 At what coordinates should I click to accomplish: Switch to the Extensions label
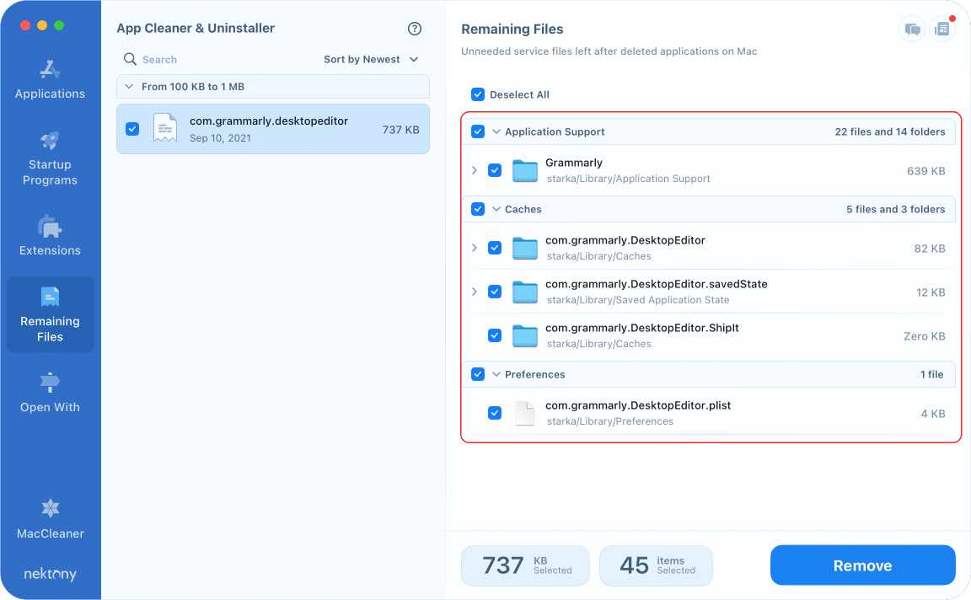click(x=51, y=250)
